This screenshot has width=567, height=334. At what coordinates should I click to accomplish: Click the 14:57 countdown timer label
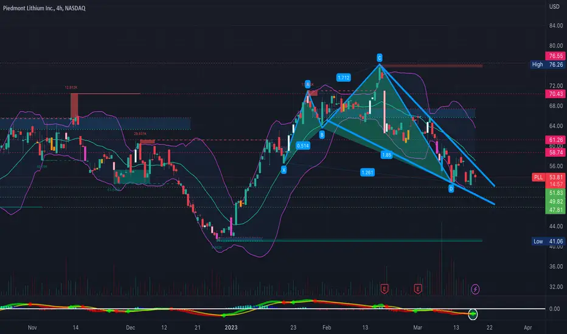pos(556,184)
